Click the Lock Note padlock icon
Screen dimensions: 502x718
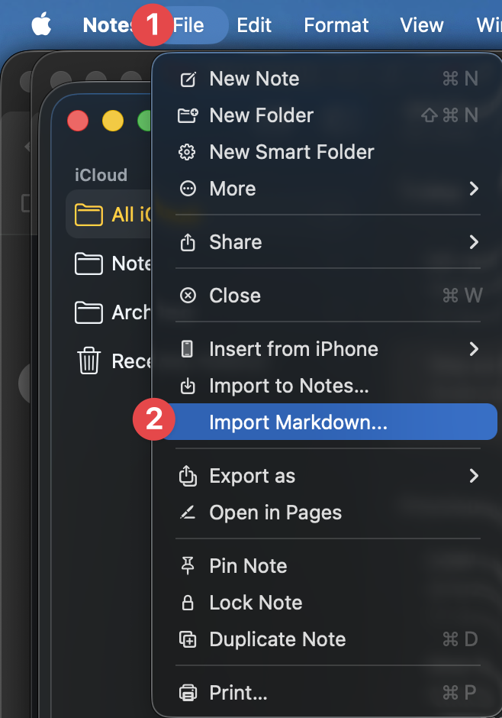187,603
